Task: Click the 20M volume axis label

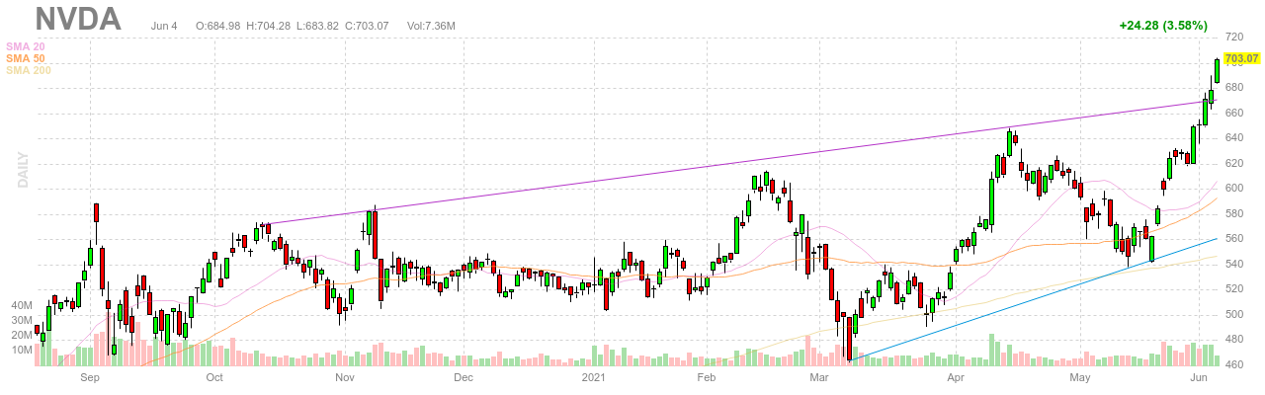Action: coord(22,335)
